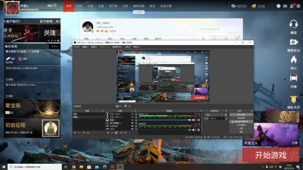303x170 pixels.
Task: Move scene down in OBS scenes list
Action: point(88,133)
